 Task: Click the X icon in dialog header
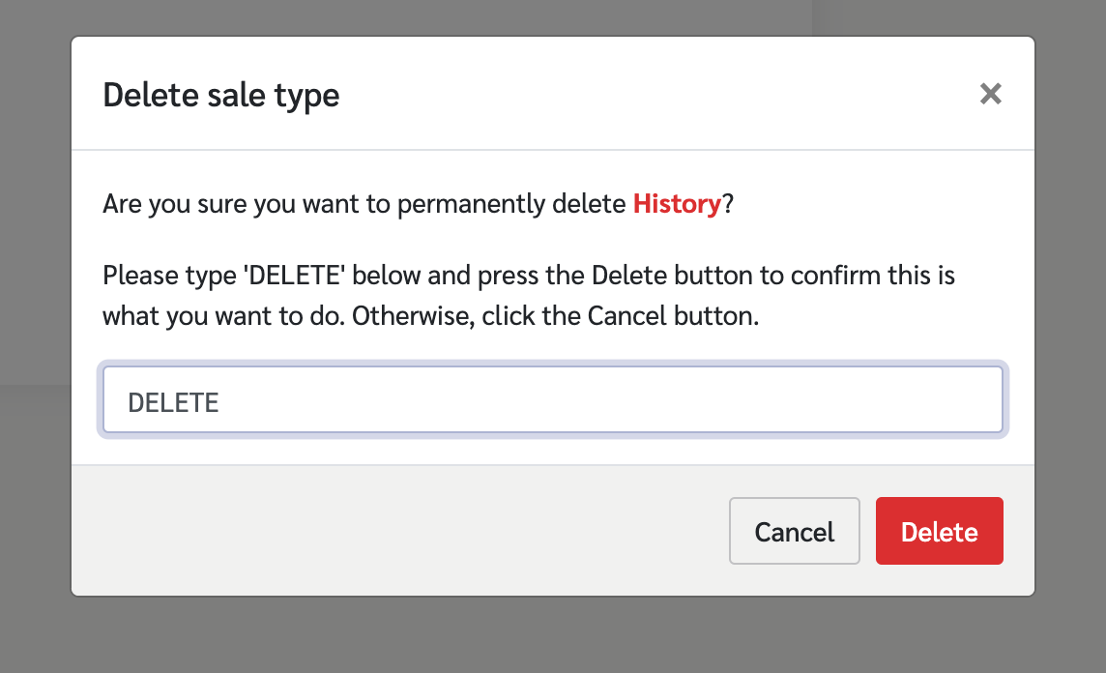click(990, 94)
